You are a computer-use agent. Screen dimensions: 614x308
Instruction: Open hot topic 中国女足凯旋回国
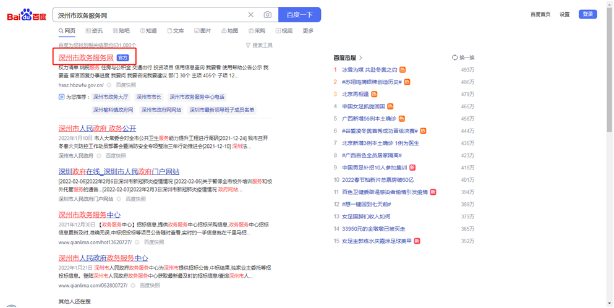pyautogui.click(x=364, y=106)
